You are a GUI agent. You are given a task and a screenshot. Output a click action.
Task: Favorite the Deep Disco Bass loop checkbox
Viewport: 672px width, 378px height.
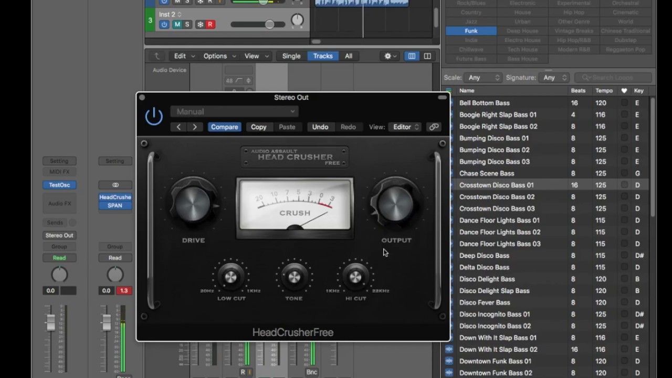624,256
